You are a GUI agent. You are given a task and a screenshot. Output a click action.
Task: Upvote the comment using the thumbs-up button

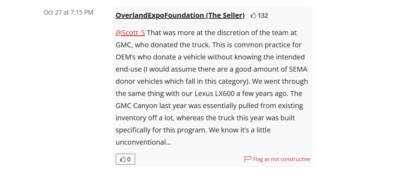point(125,159)
